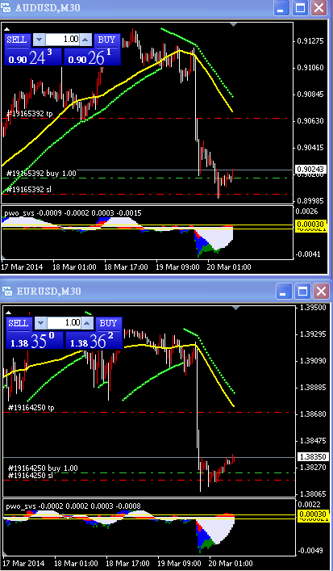The width and height of the screenshot is (333, 571).
Task: Increase AUDUSD lot volume with up arrow
Action: (85, 40)
